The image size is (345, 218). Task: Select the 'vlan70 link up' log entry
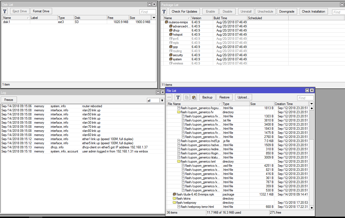[x=82, y=127]
